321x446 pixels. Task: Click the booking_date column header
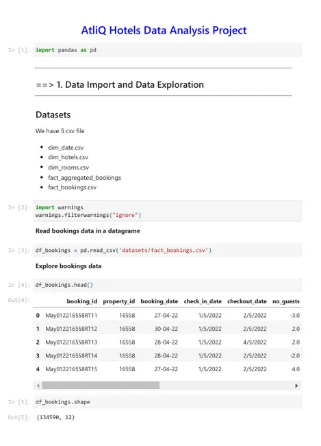[x=159, y=301]
